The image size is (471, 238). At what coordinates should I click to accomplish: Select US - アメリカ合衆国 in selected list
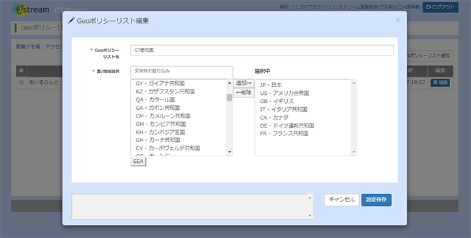(x=285, y=93)
